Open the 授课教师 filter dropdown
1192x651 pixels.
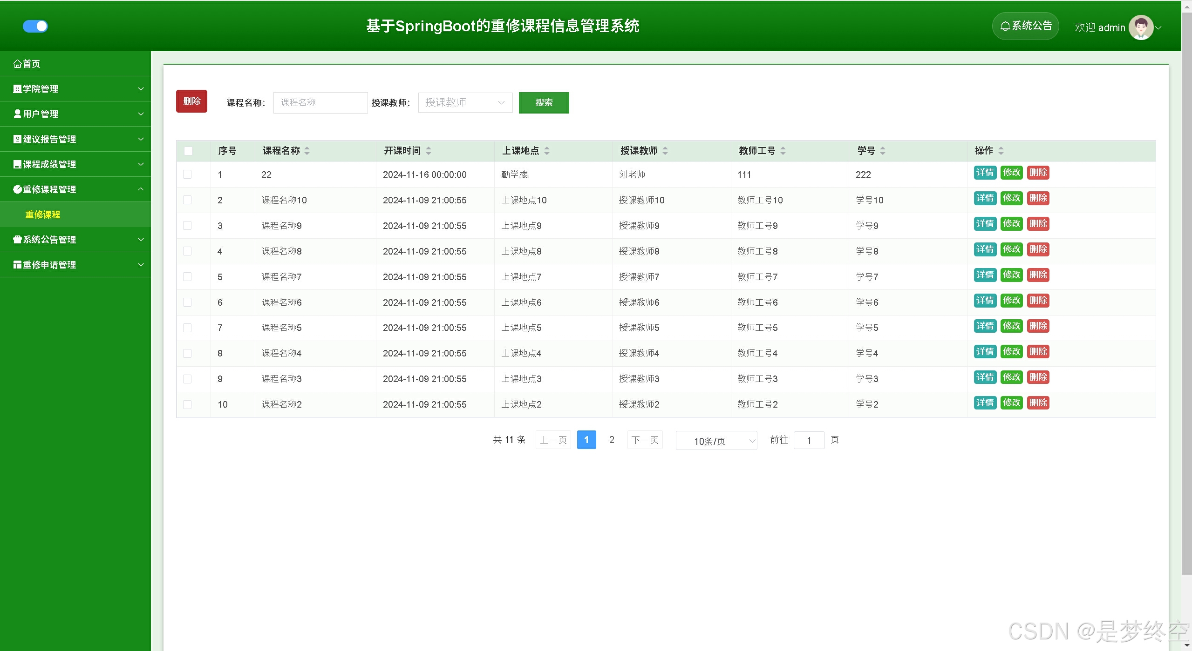click(465, 102)
